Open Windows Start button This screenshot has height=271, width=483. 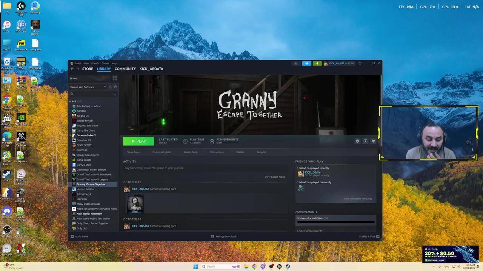pyautogui.click(x=195, y=266)
